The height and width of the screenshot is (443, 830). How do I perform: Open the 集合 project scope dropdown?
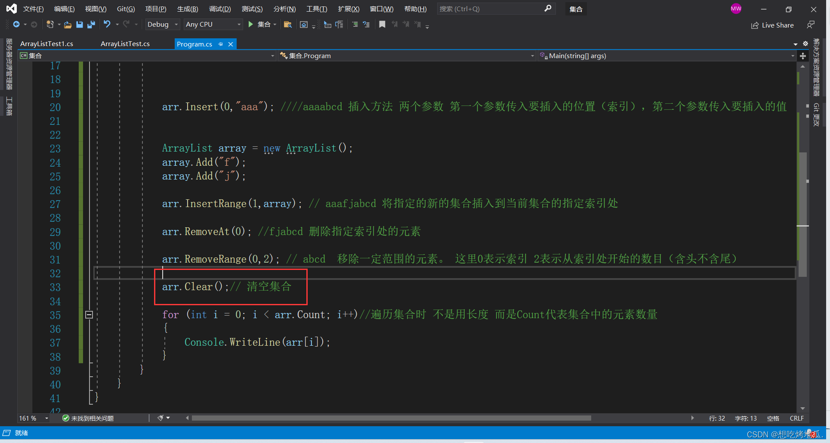(x=147, y=56)
